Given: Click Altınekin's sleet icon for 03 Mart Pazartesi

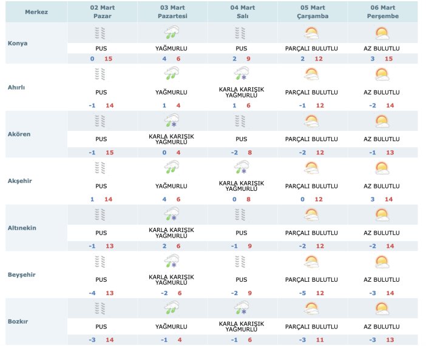Looking at the screenshot, I should (x=172, y=215).
